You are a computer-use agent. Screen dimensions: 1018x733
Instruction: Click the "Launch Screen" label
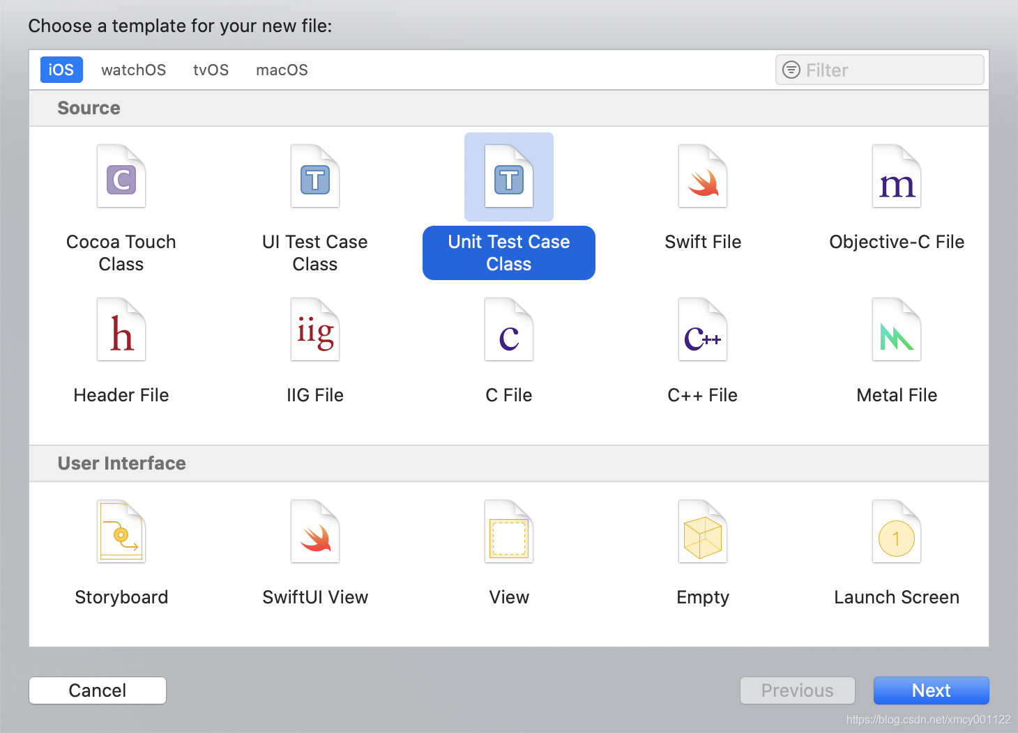coord(897,597)
